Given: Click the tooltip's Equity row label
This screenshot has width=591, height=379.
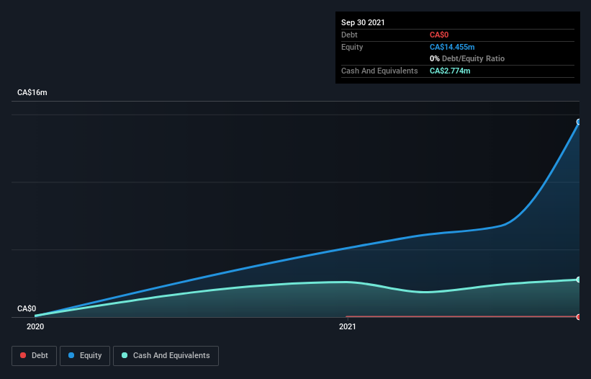Looking at the screenshot, I should (352, 47).
